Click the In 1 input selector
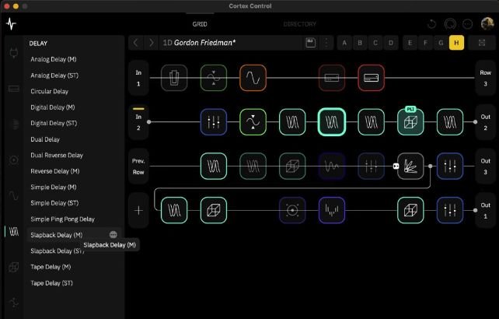This screenshot has height=319, width=499. point(138,78)
